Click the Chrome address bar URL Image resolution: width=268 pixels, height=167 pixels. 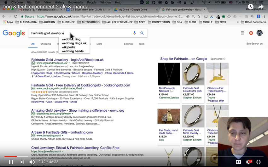(109, 16)
